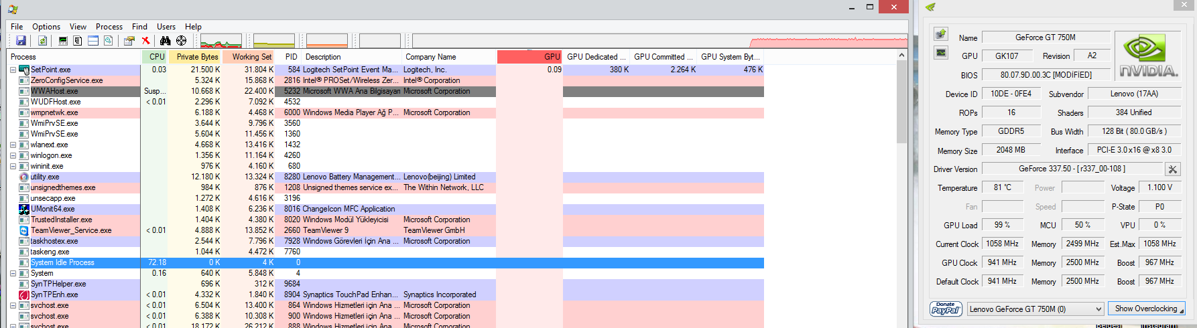
Task: Click the 81 °C temperature value
Action: click(1003, 187)
